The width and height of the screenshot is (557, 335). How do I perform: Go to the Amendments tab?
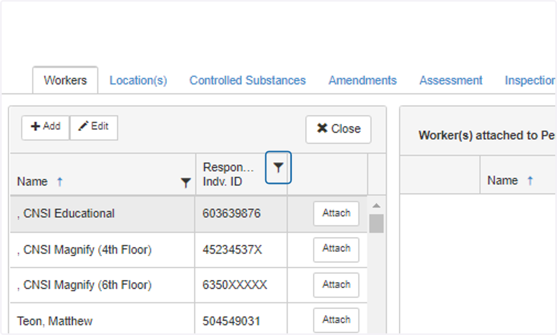coord(363,80)
